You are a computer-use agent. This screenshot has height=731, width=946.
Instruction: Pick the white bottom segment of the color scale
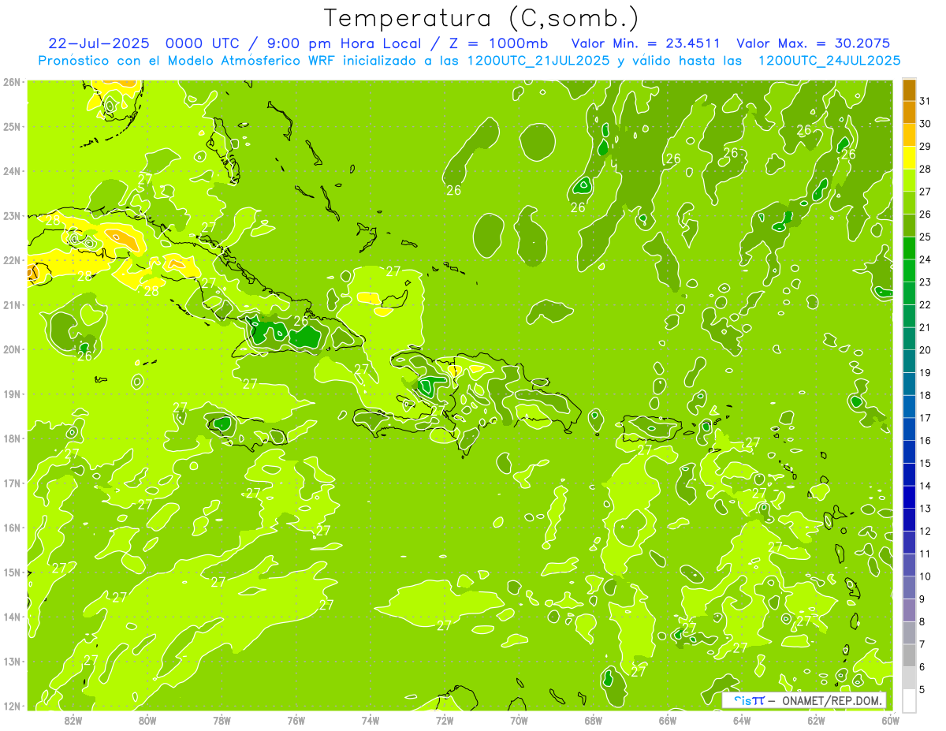click(909, 700)
